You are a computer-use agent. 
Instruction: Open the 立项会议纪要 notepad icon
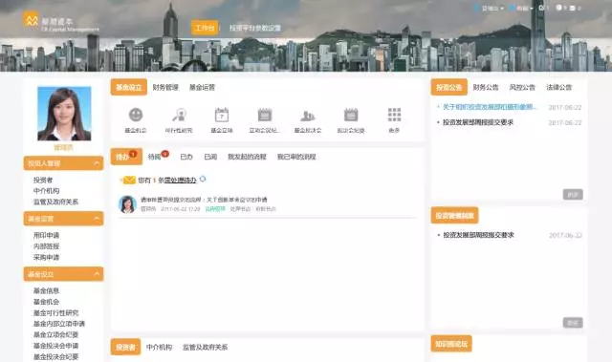[x=265, y=115]
